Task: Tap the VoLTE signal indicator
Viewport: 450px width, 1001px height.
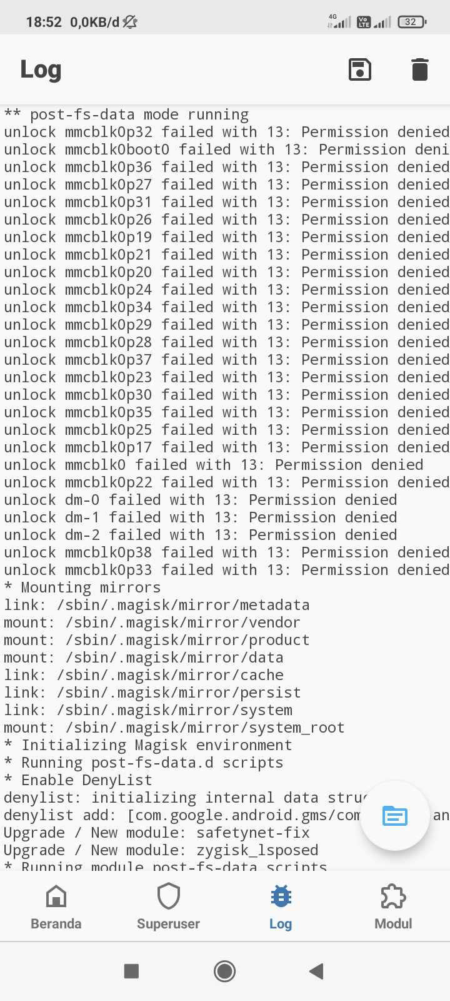Action: pyautogui.click(x=366, y=19)
